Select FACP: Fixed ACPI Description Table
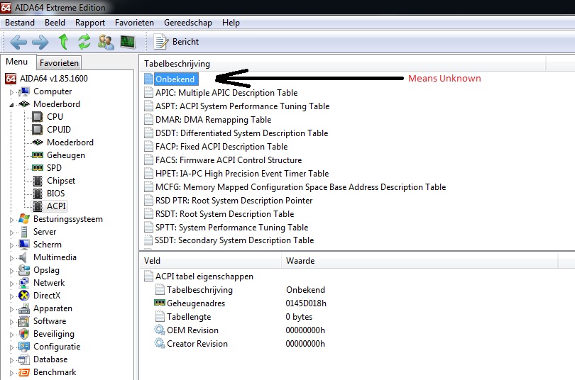Screen dimensions: 575x380 click(221, 147)
